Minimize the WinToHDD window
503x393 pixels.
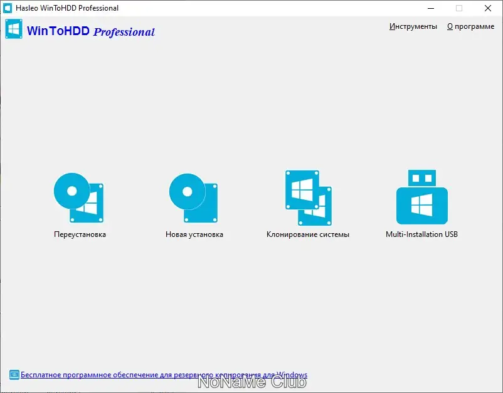coord(431,8)
